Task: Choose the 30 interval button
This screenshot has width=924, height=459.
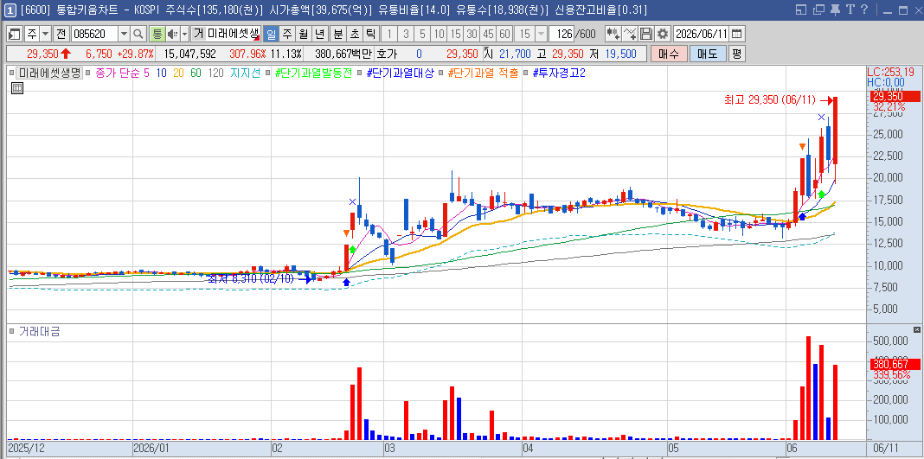Action: [472, 34]
